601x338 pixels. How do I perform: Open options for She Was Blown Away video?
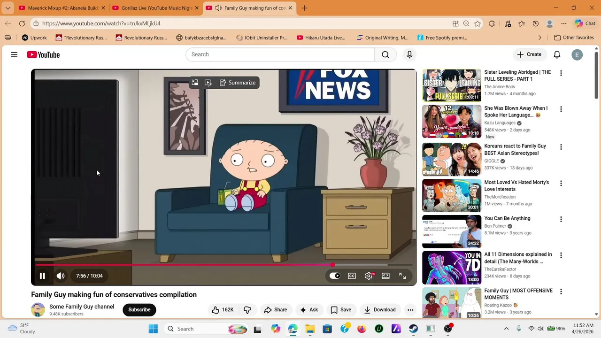pyautogui.click(x=561, y=109)
